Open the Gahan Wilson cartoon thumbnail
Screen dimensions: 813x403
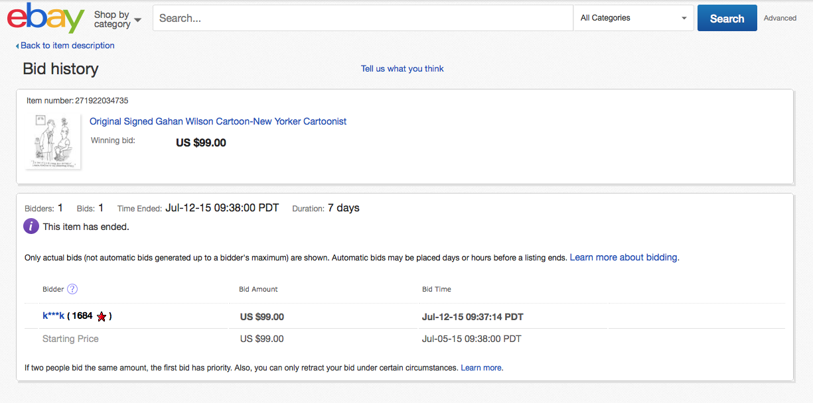(53, 141)
